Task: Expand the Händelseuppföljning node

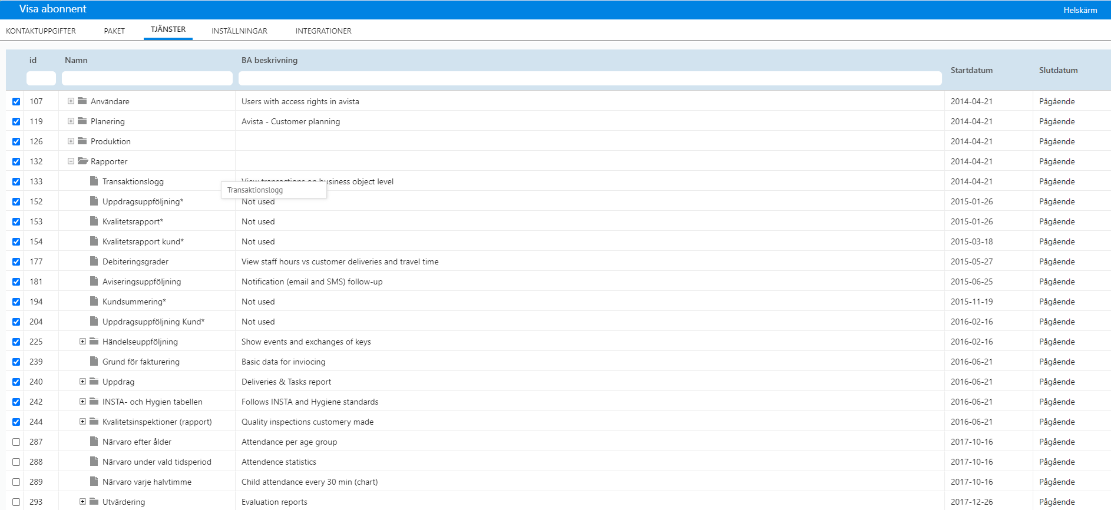Action: [82, 342]
